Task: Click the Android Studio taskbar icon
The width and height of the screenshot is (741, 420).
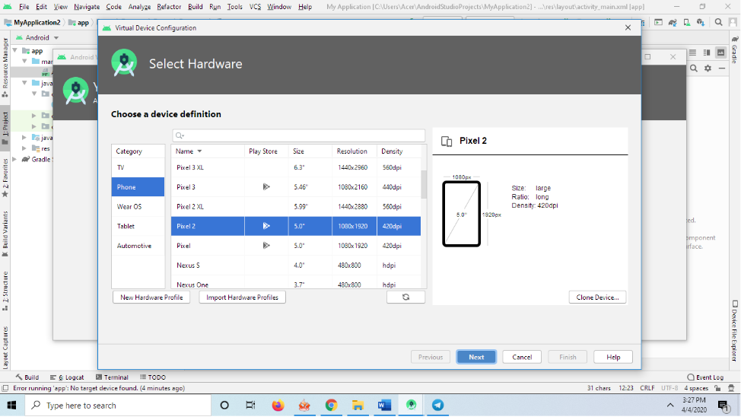Action: coord(411,405)
